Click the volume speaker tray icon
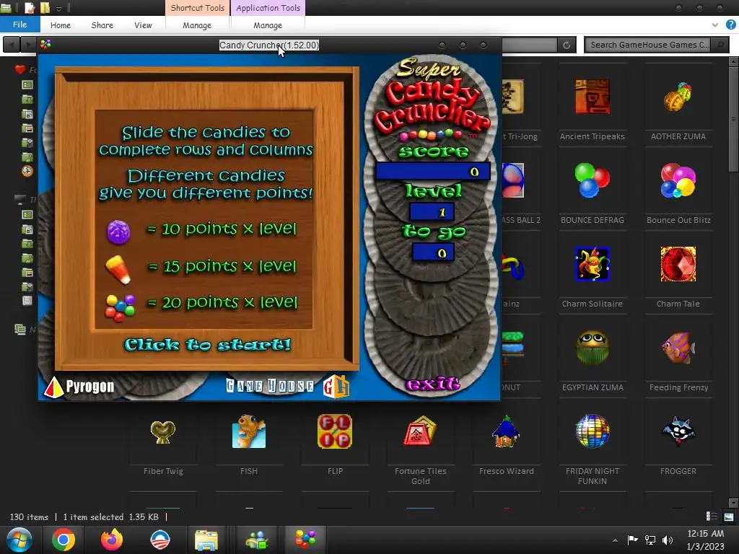 668,540
